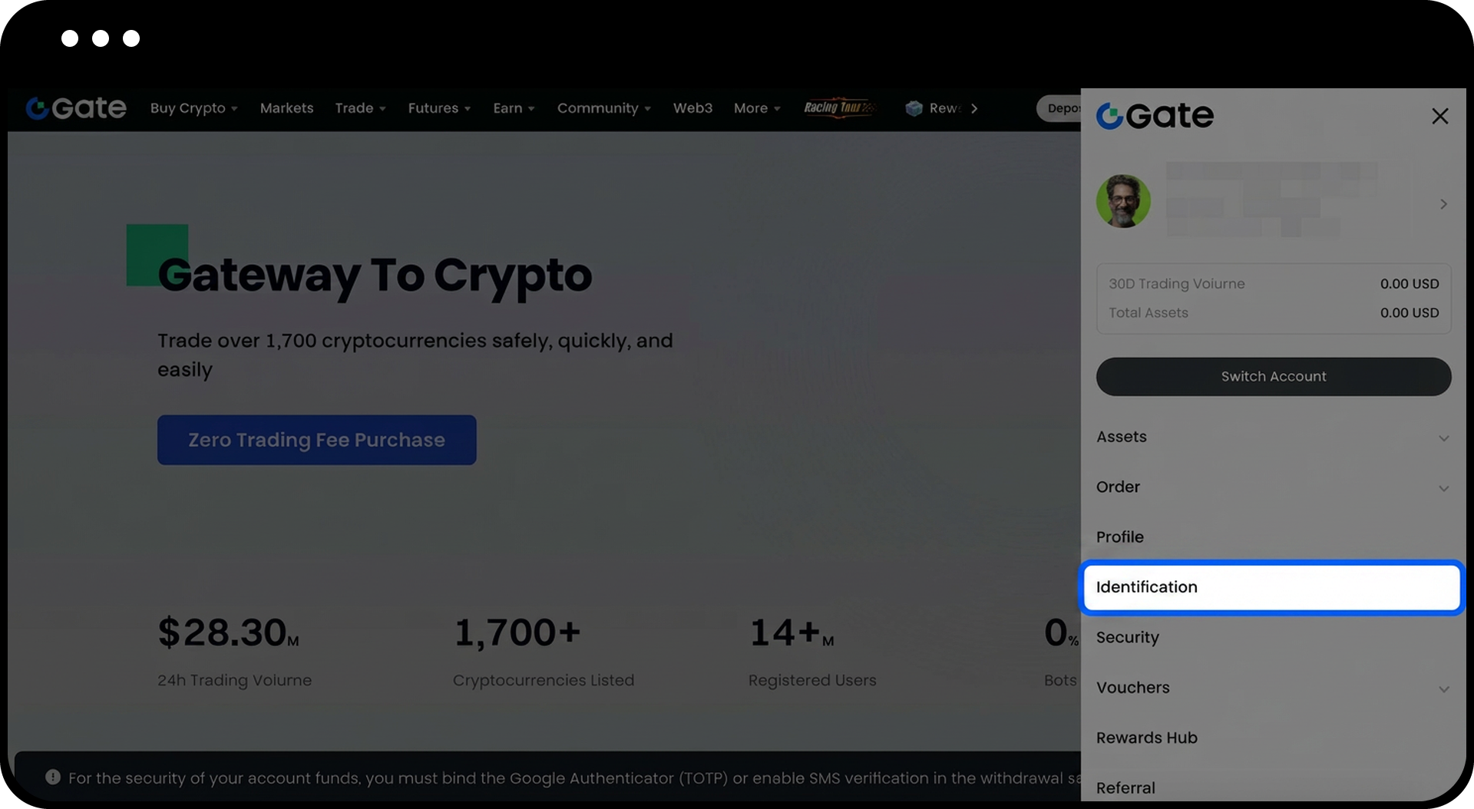Go to Rewards Hub
The height and width of the screenshot is (809, 1474).
[1146, 738]
